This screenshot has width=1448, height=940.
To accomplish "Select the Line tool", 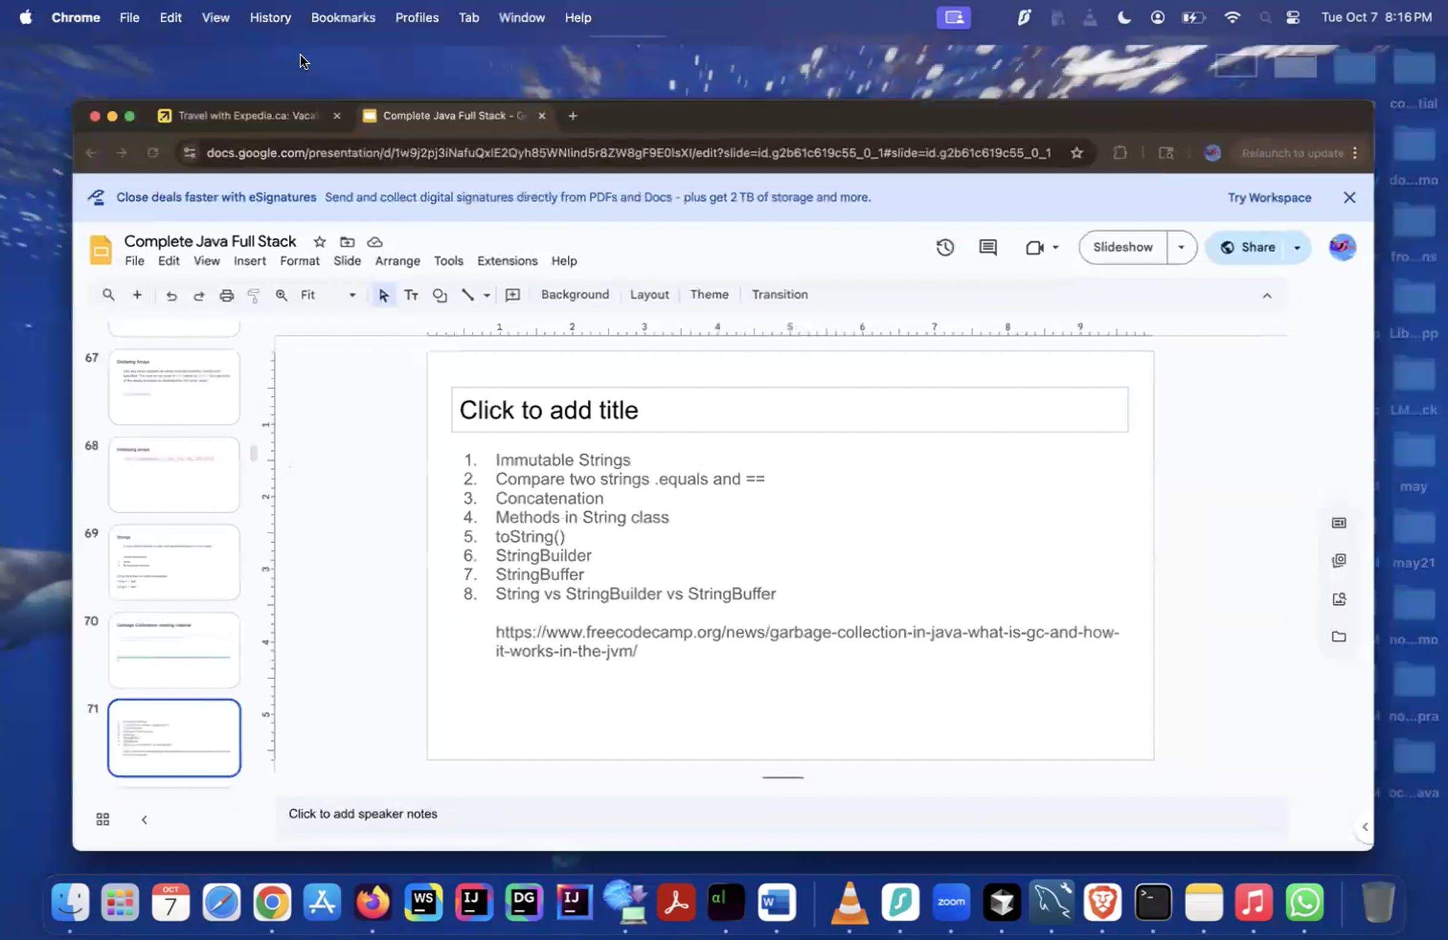I will pos(467,295).
